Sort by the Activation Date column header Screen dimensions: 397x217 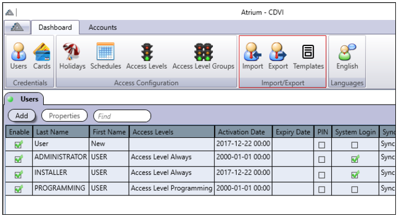[x=244, y=132]
